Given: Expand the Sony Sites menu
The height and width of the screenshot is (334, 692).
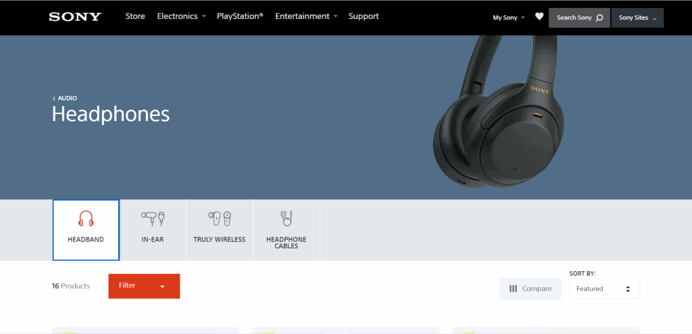Looking at the screenshot, I should coord(637,18).
